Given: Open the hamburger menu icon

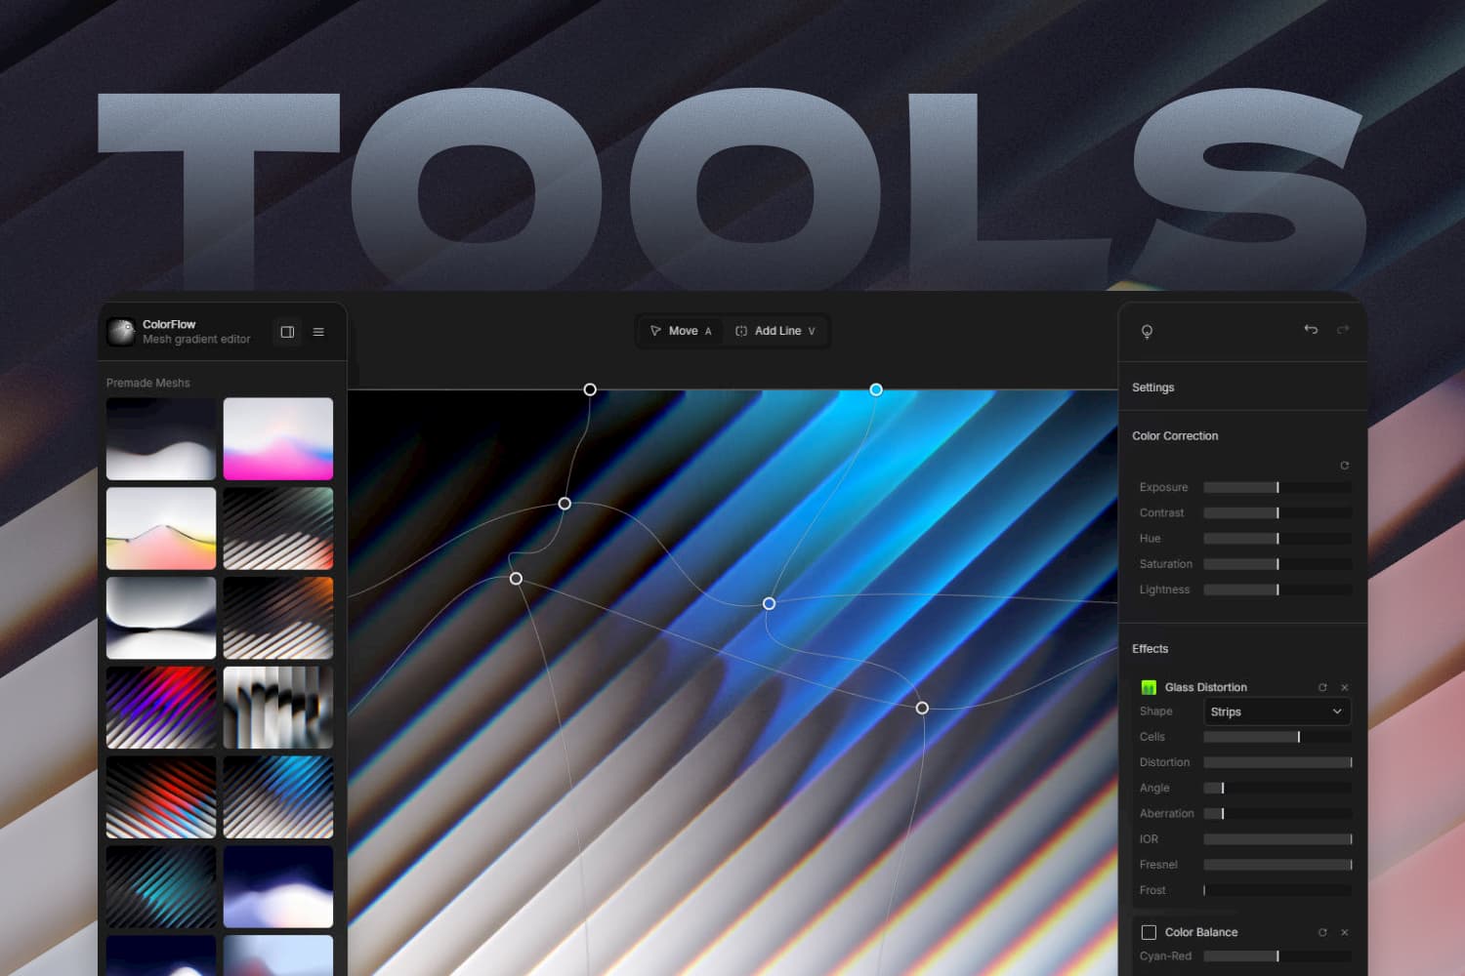Looking at the screenshot, I should pyautogui.click(x=318, y=332).
